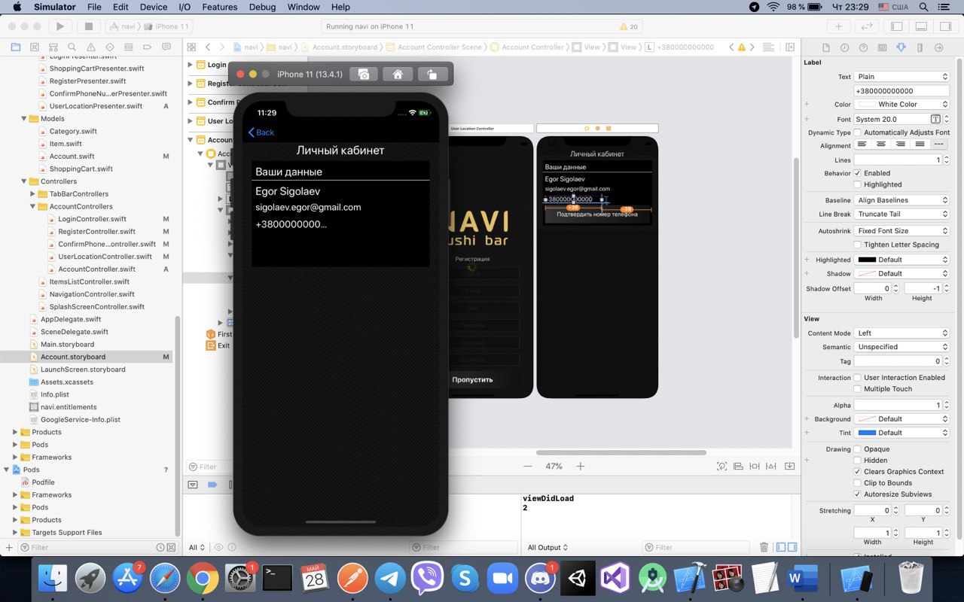Collapse the AccountControllers folder
The image size is (964, 602).
point(33,206)
